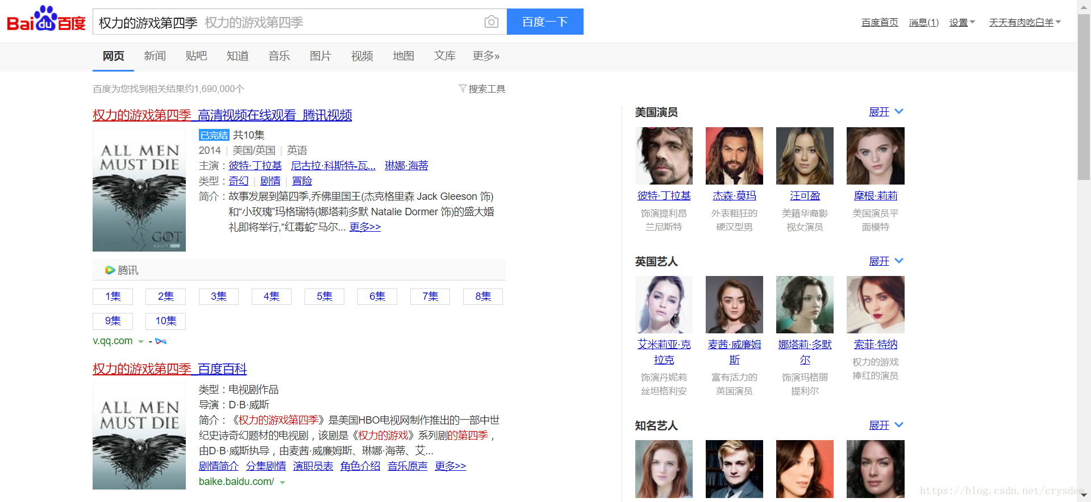Screen dimensions: 1091x502
Task: Open the 百度首页 link
Action: click(x=880, y=22)
